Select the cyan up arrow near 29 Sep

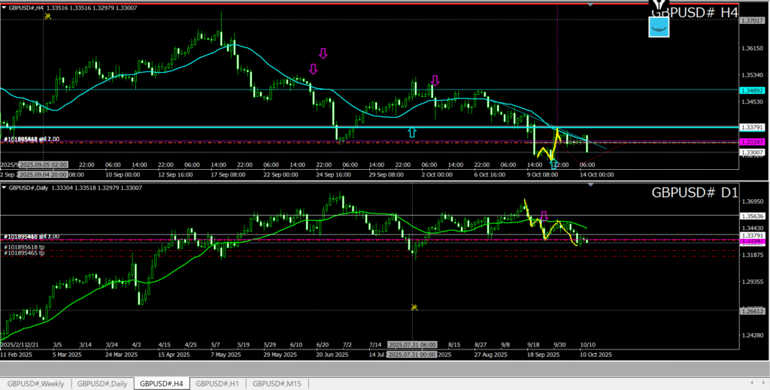(x=411, y=133)
